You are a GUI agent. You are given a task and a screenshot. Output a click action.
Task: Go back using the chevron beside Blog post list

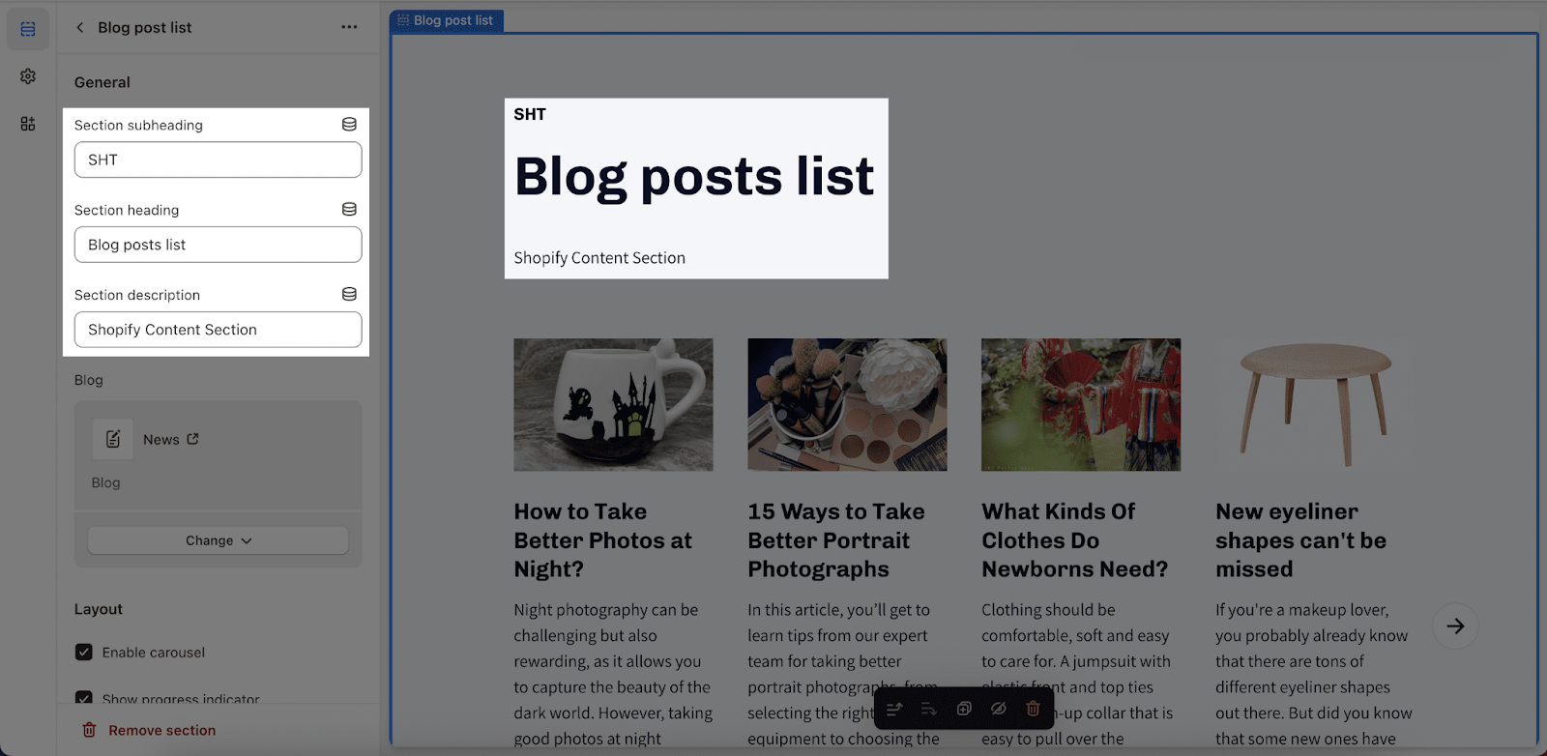coord(80,27)
